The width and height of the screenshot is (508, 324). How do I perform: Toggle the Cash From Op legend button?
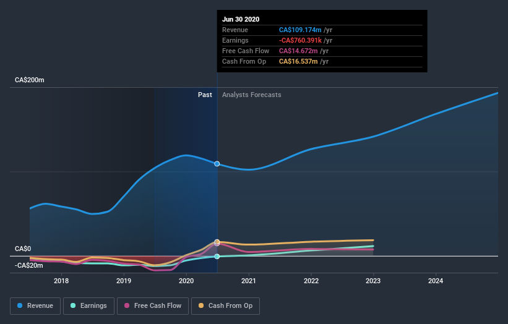pyautogui.click(x=225, y=306)
